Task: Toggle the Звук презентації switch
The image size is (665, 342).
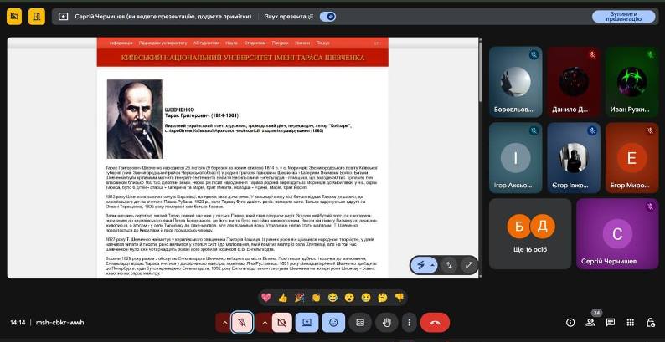Action: click(x=327, y=17)
